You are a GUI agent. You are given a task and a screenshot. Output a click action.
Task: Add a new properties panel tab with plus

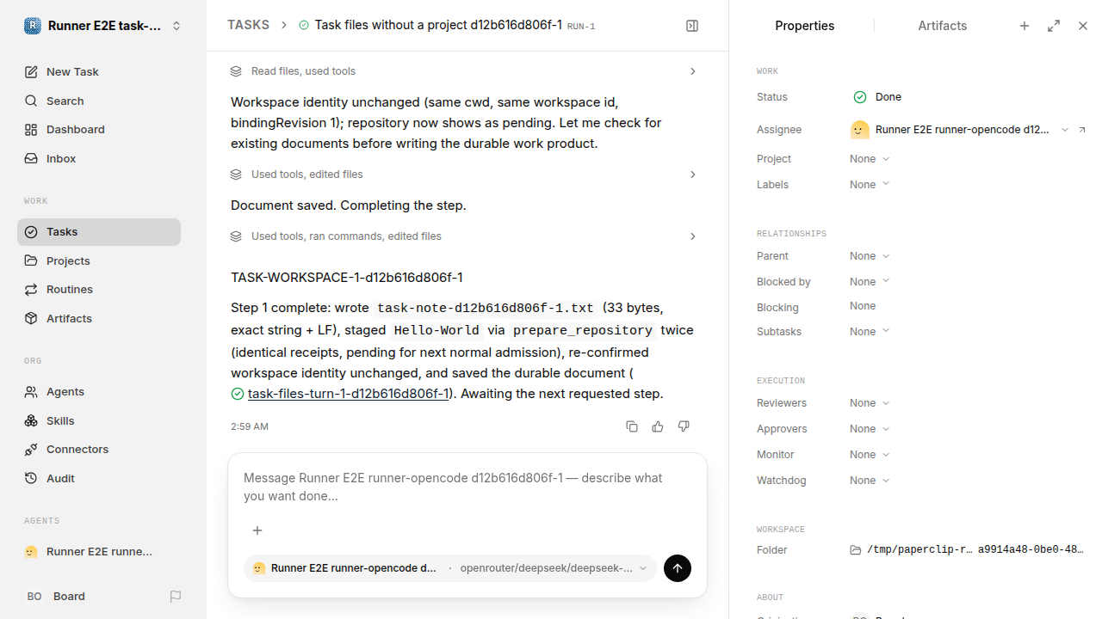1025,26
